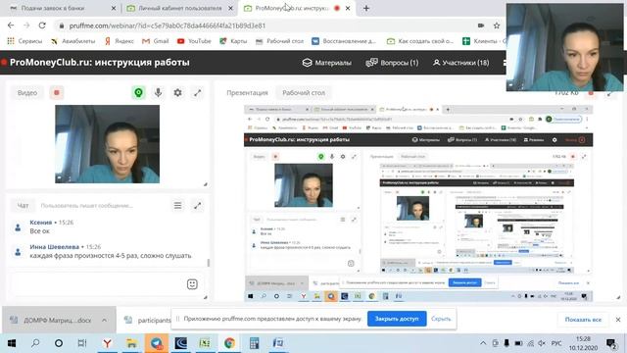Open the Авиабилеты bookmark
The height and width of the screenshot is (353, 627).
pyautogui.click(x=73, y=41)
